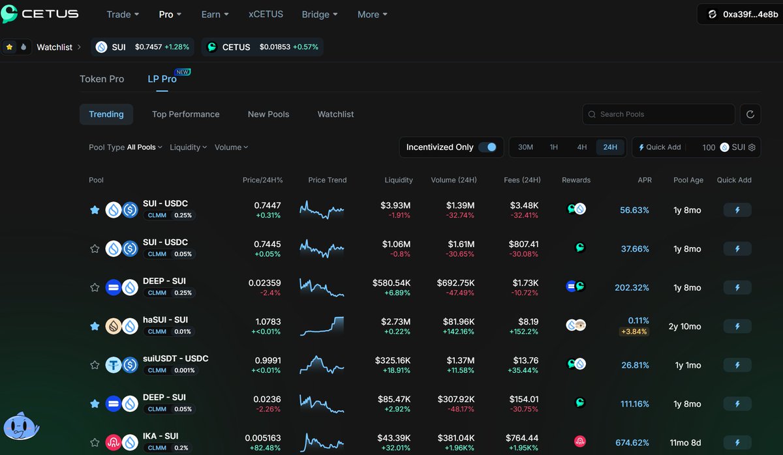
Task: Click the Search Pools input field
Action: pos(658,114)
